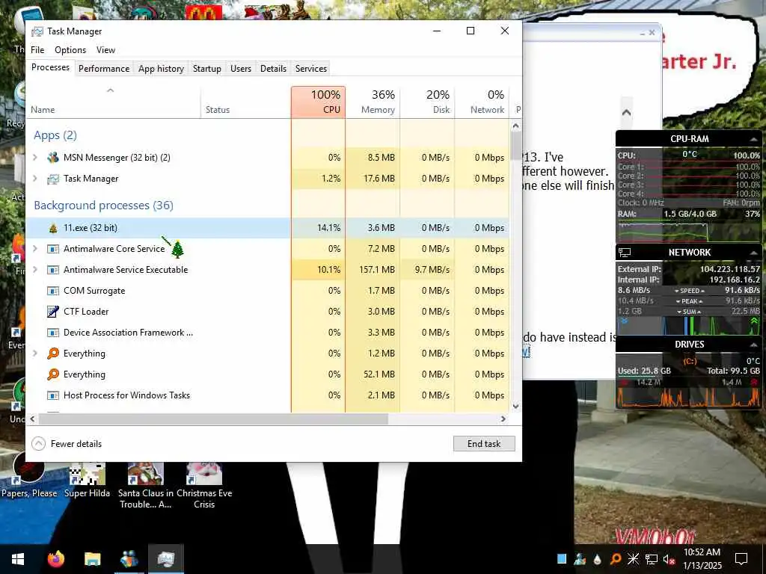This screenshot has height=574, width=766.
Task: Click the Device Association Framework icon
Action: tap(53, 333)
